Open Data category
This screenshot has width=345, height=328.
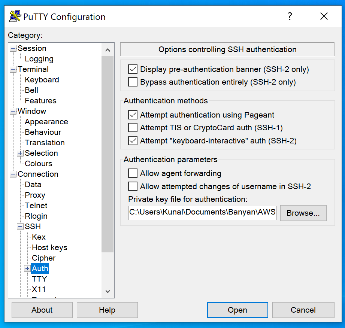pyautogui.click(x=33, y=185)
